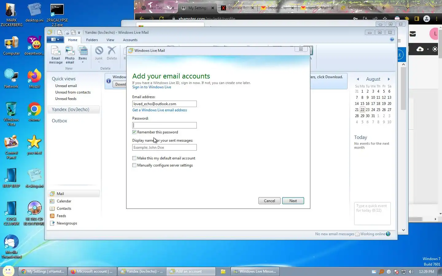The image size is (442, 276).
Task: Bookmark page with Chrome star icon
Action: pyautogui.click(x=385, y=19)
